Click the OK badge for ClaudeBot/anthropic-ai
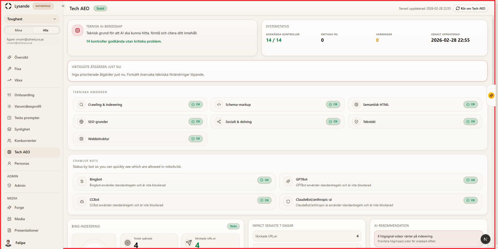The width and height of the screenshot is (498, 249). (471, 200)
